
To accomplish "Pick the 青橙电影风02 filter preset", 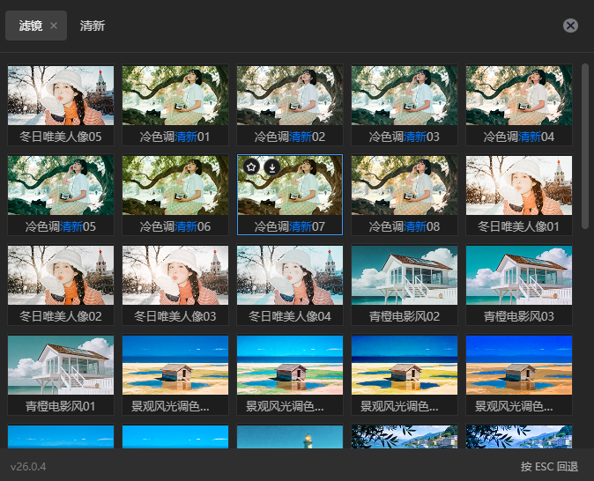I will tap(405, 276).
